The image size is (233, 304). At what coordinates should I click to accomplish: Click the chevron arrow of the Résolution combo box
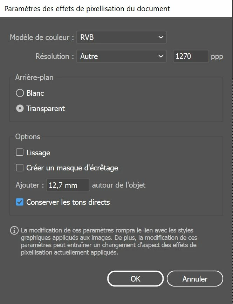coord(161,56)
